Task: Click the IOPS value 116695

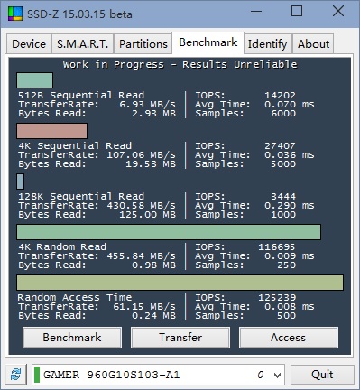Action: pyautogui.click(x=277, y=247)
